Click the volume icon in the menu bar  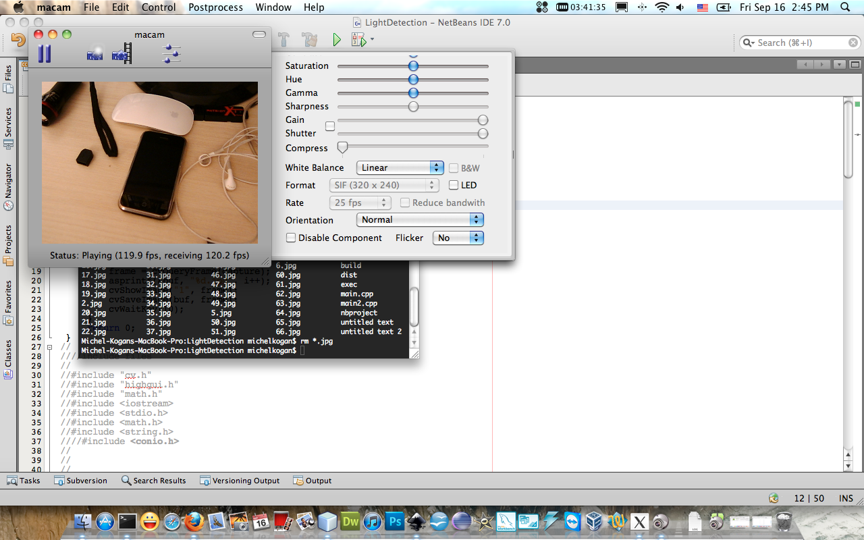pos(682,7)
